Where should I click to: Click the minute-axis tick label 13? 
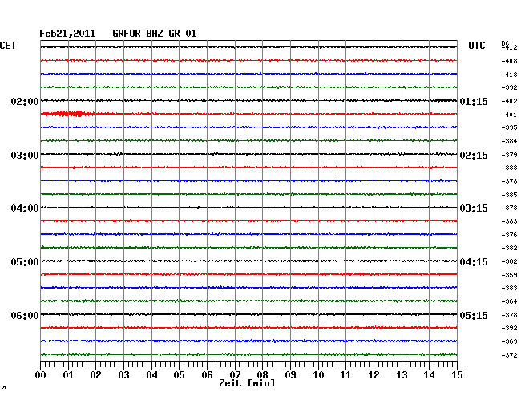pos(402,374)
